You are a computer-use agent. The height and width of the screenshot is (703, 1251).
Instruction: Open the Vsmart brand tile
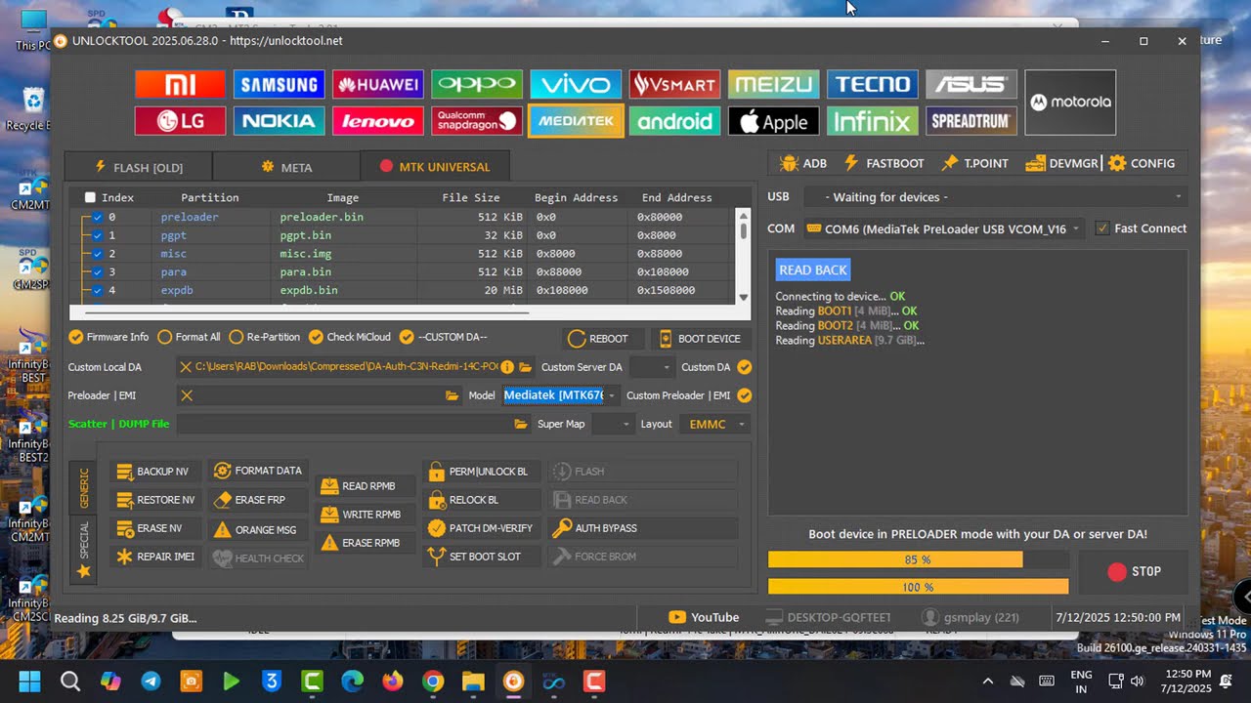pos(674,84)
